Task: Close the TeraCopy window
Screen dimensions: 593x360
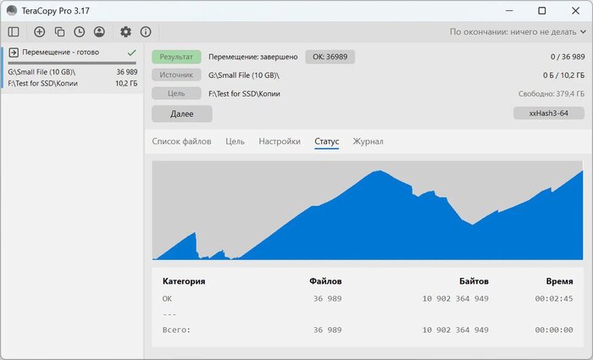Action: pyautogui.click(x=575, y=10)
